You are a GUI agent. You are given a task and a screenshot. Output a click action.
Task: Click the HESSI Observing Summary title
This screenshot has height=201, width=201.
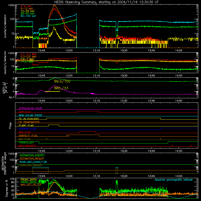pyautogui.click(x=107, y=2)
